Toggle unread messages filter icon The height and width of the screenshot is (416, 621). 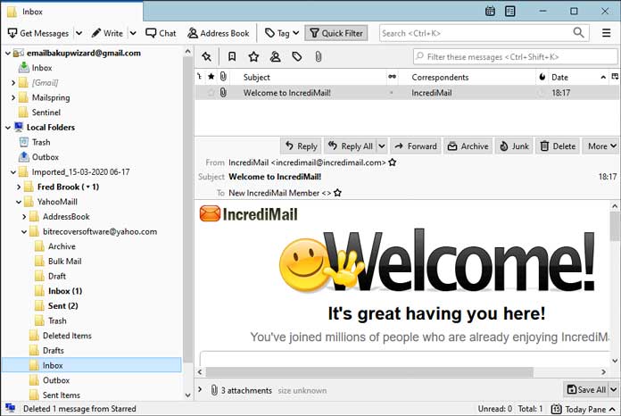(x=232, y=57)
